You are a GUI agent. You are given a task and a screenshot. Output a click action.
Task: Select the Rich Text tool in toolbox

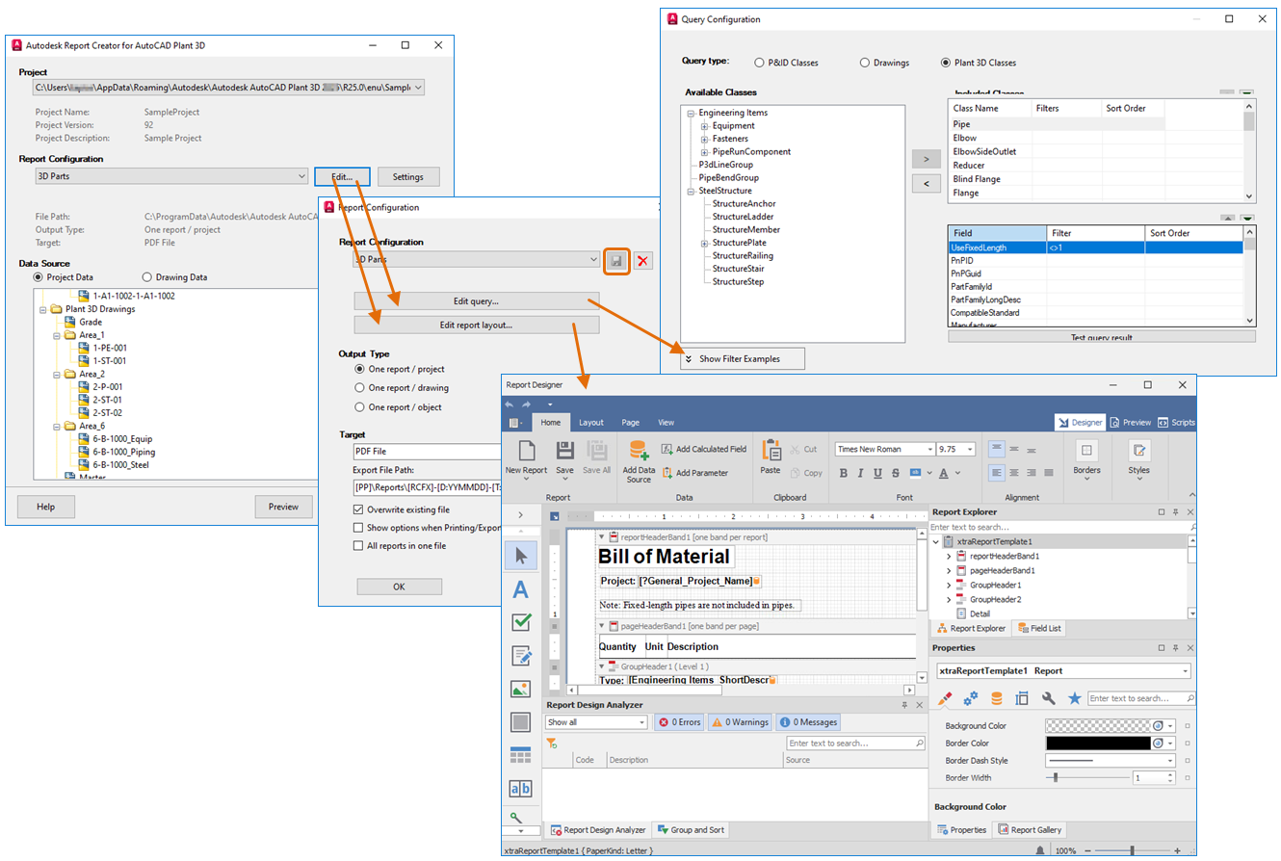pos(521,656)
